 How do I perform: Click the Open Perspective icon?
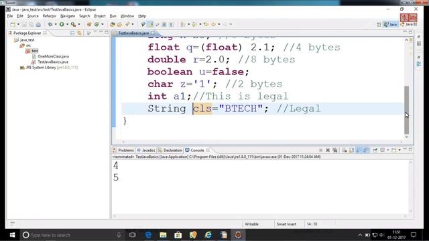tap(379, 24)
